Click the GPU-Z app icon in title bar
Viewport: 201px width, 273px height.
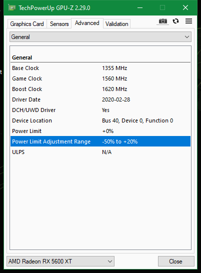click(x=12, y=7)
